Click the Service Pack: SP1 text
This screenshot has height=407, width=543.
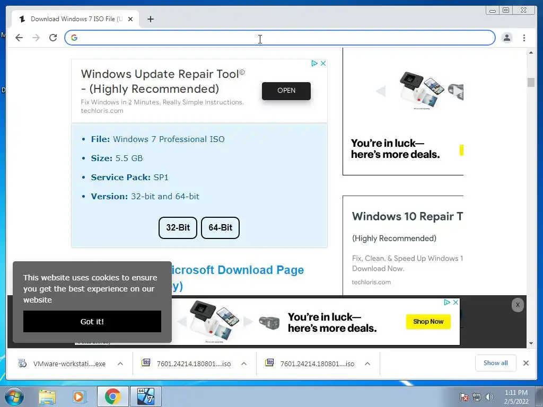129,177
